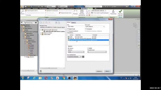
Task: Click the New style icon in dialog toolbar
Action: [41, 23]
